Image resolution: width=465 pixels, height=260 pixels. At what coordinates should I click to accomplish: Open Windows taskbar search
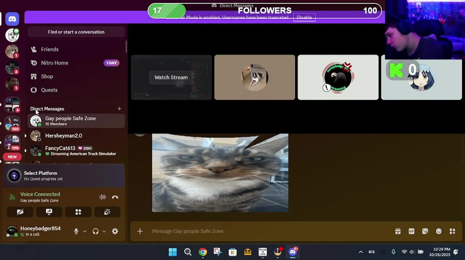pos(188,252)
